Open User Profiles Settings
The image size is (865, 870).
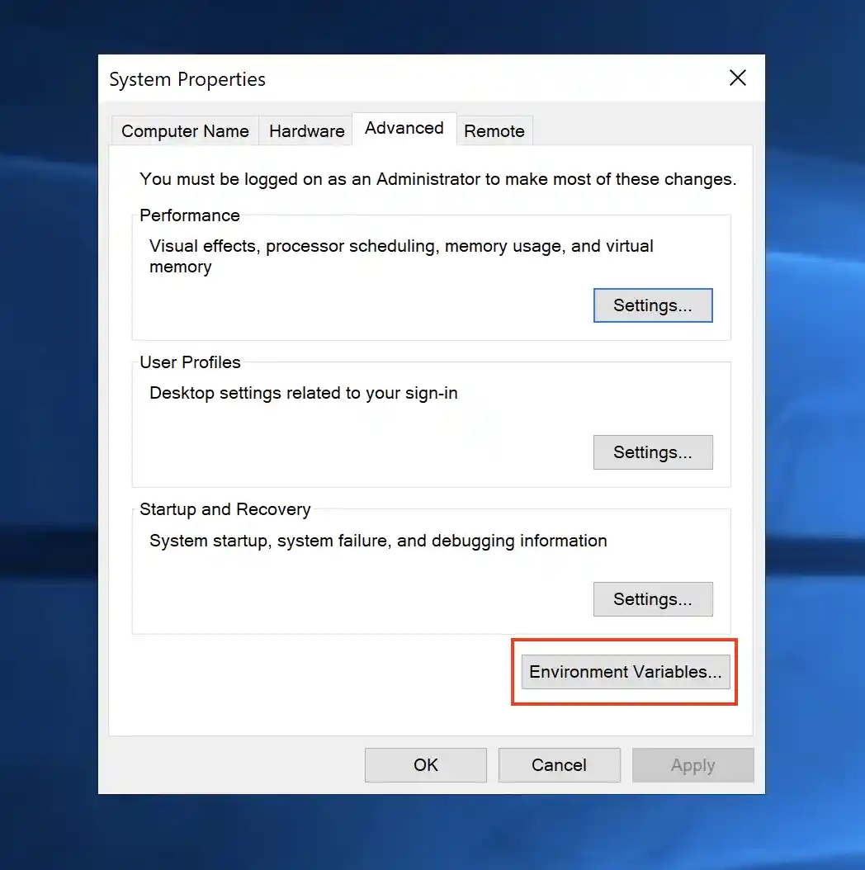(653, 452)
